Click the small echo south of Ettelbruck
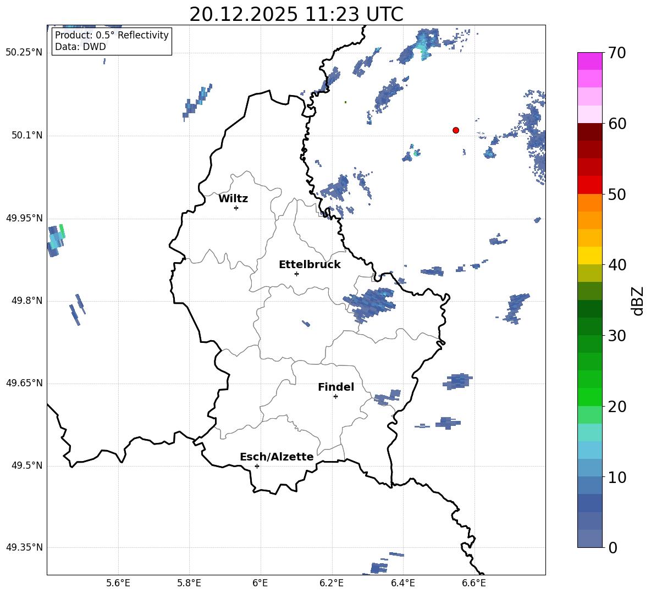The image size is (651, 594). tap(306, 324)
